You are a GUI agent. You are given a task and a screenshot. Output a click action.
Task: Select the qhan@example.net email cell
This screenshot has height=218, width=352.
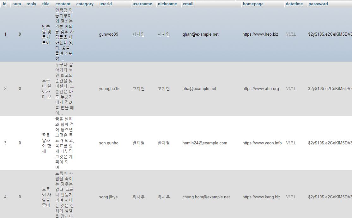200,34
